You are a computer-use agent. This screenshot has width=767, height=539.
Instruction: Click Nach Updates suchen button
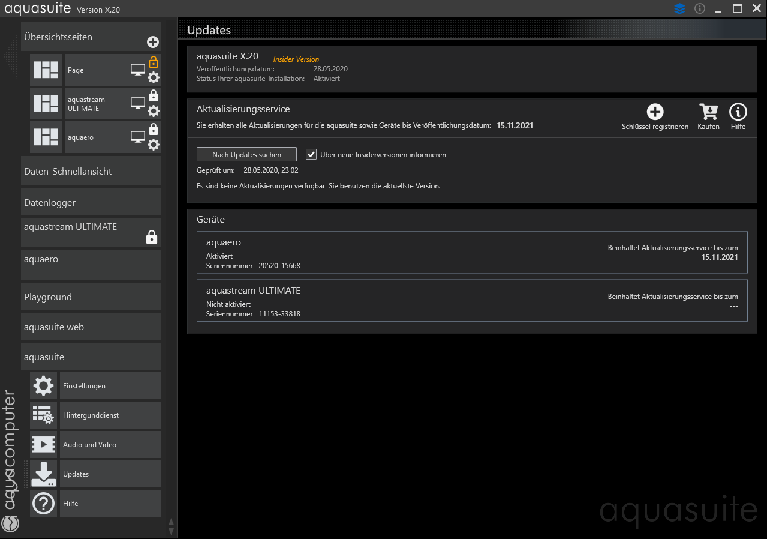[246, 154]
